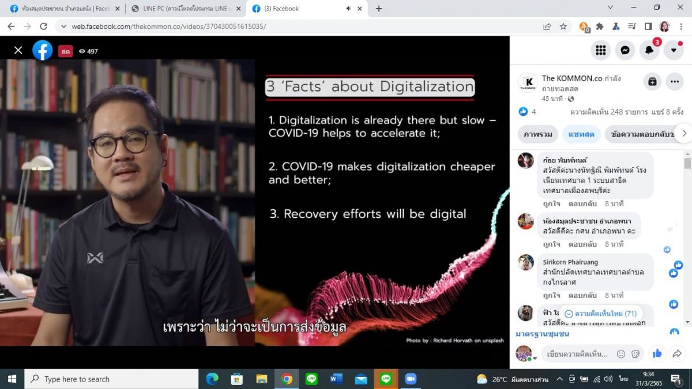Click the share arrow beside comment box
This screenshot has width=692, height=389.
click(678, 353)
